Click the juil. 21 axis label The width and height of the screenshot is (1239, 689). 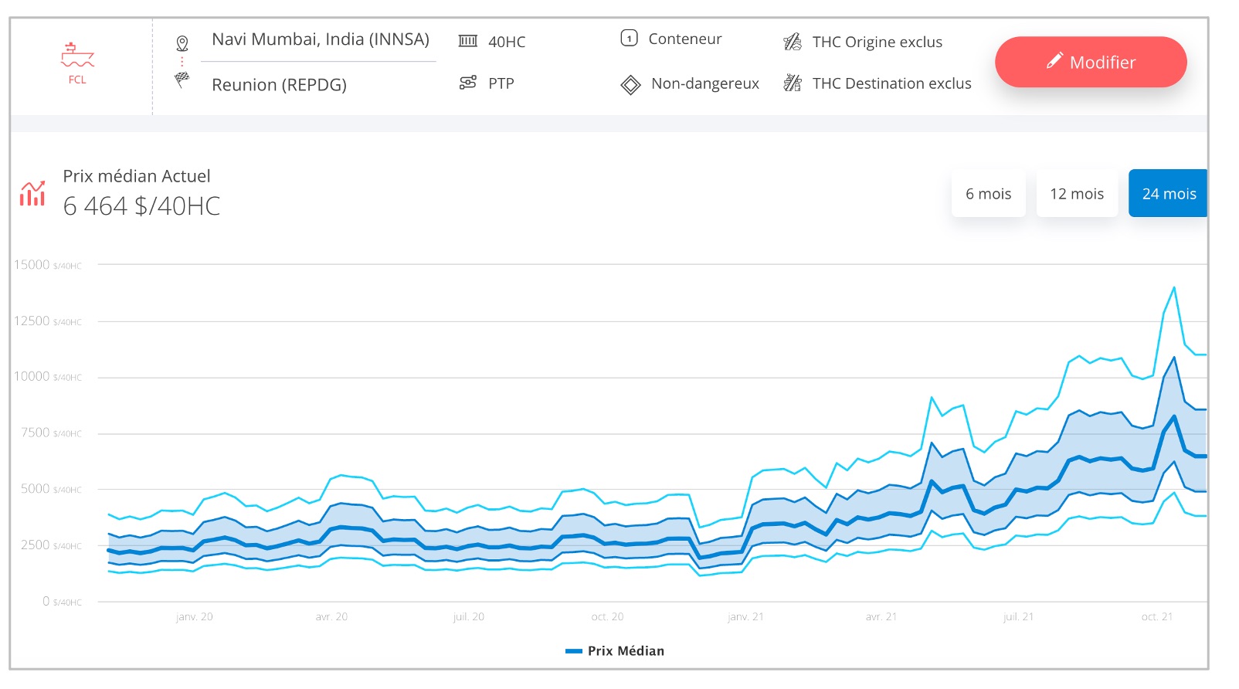(1018, 617)
